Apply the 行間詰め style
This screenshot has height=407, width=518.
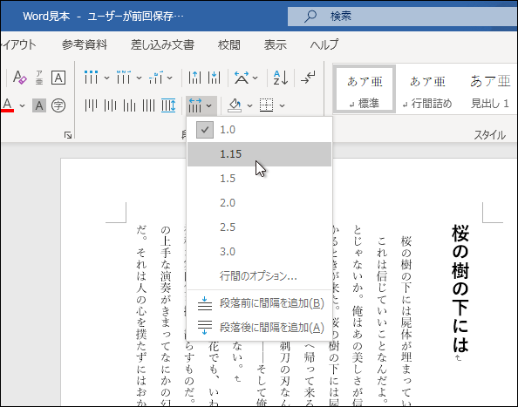tap(427, 89)
